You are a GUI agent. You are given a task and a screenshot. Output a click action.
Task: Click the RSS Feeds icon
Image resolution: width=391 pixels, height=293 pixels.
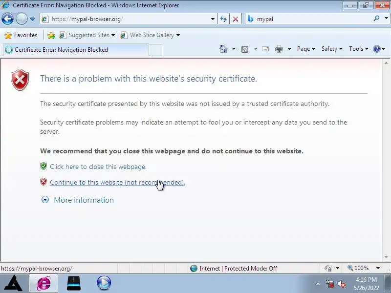pyautogui.click(x=245, y=49)
